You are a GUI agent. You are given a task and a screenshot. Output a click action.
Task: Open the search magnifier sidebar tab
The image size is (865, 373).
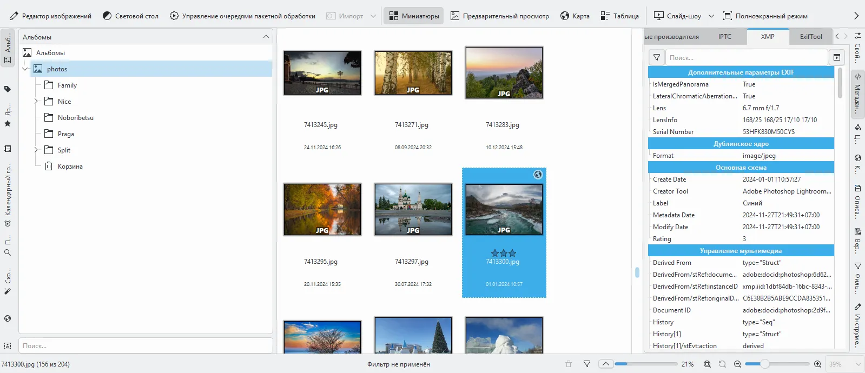[x=8, y=247]
